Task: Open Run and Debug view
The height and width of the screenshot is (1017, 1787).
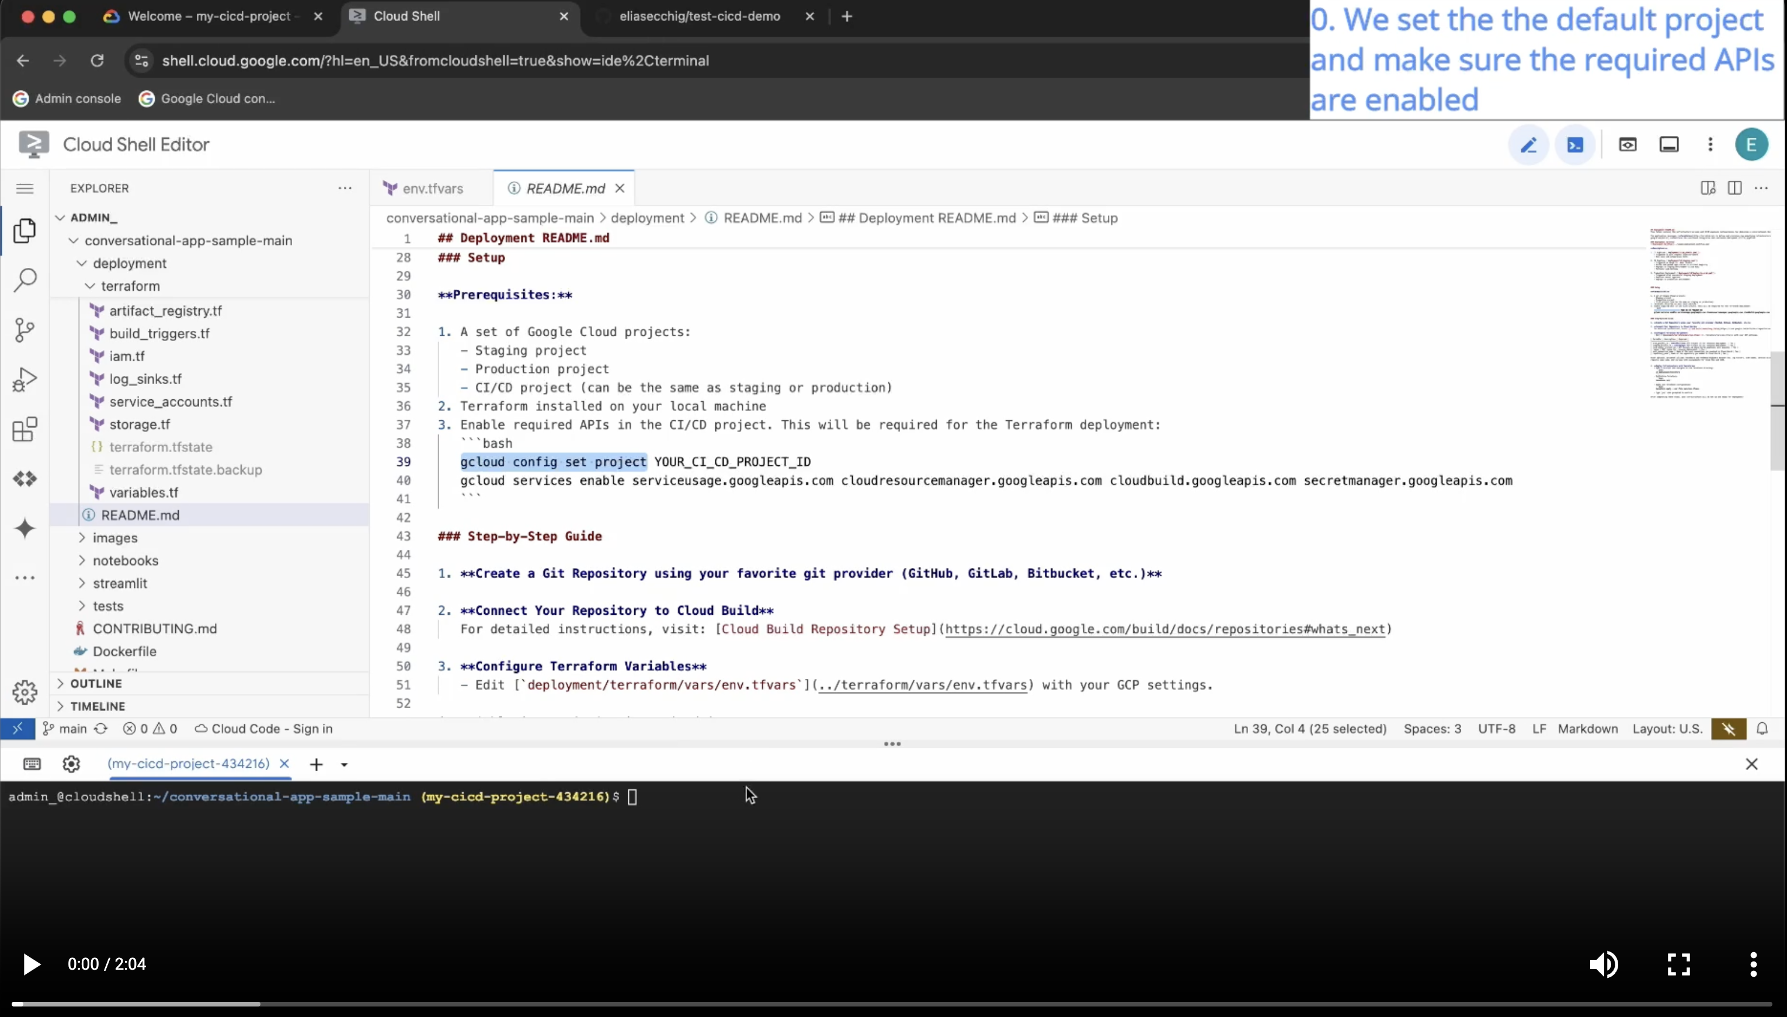Action: (25, 379)
